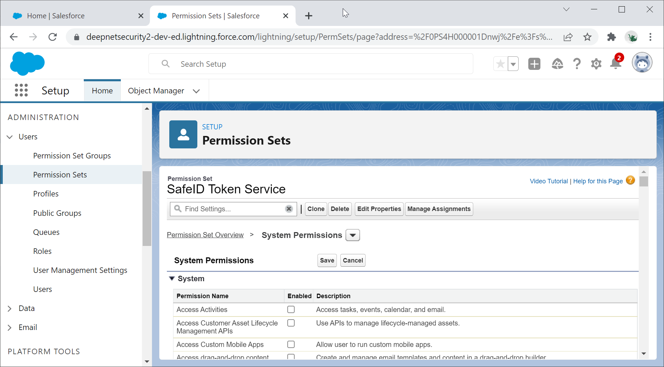This screenshot has width=664, height=367.
Task: Switch to the Object Manager tab
Action: pos(156,91)
